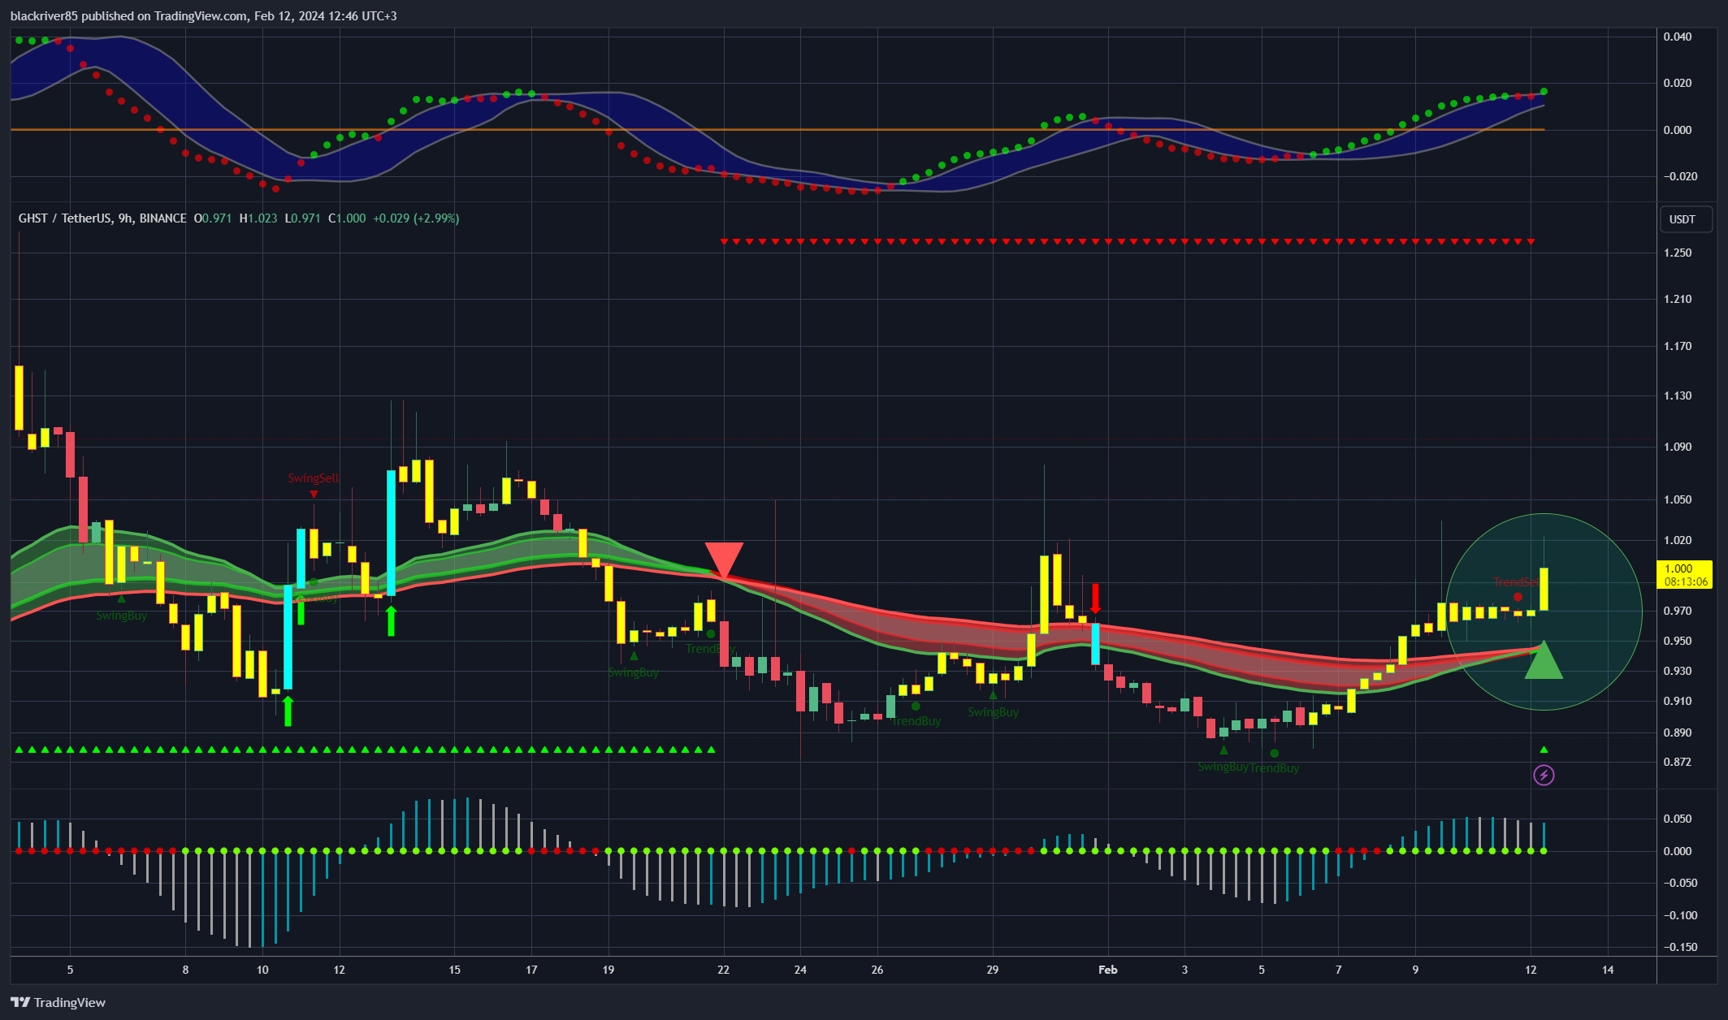Viewport: 1728px width, 1020px height.
Task: Click the 14 date axis label
Action: pyautogui.click(x=1608, y=970)
